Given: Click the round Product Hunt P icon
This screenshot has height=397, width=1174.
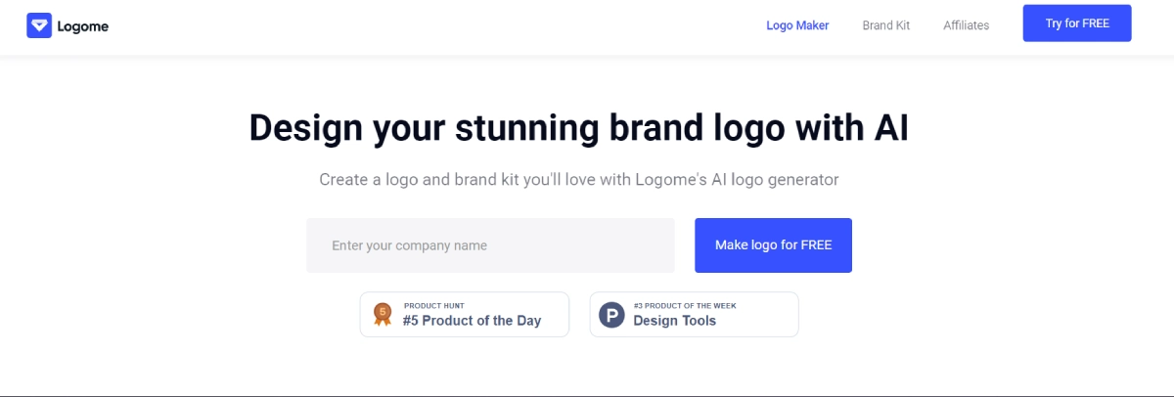Looking at the screenshot, I should click(x=611, y=315).
